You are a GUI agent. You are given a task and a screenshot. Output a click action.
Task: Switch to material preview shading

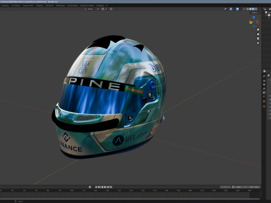coord(253,9)
